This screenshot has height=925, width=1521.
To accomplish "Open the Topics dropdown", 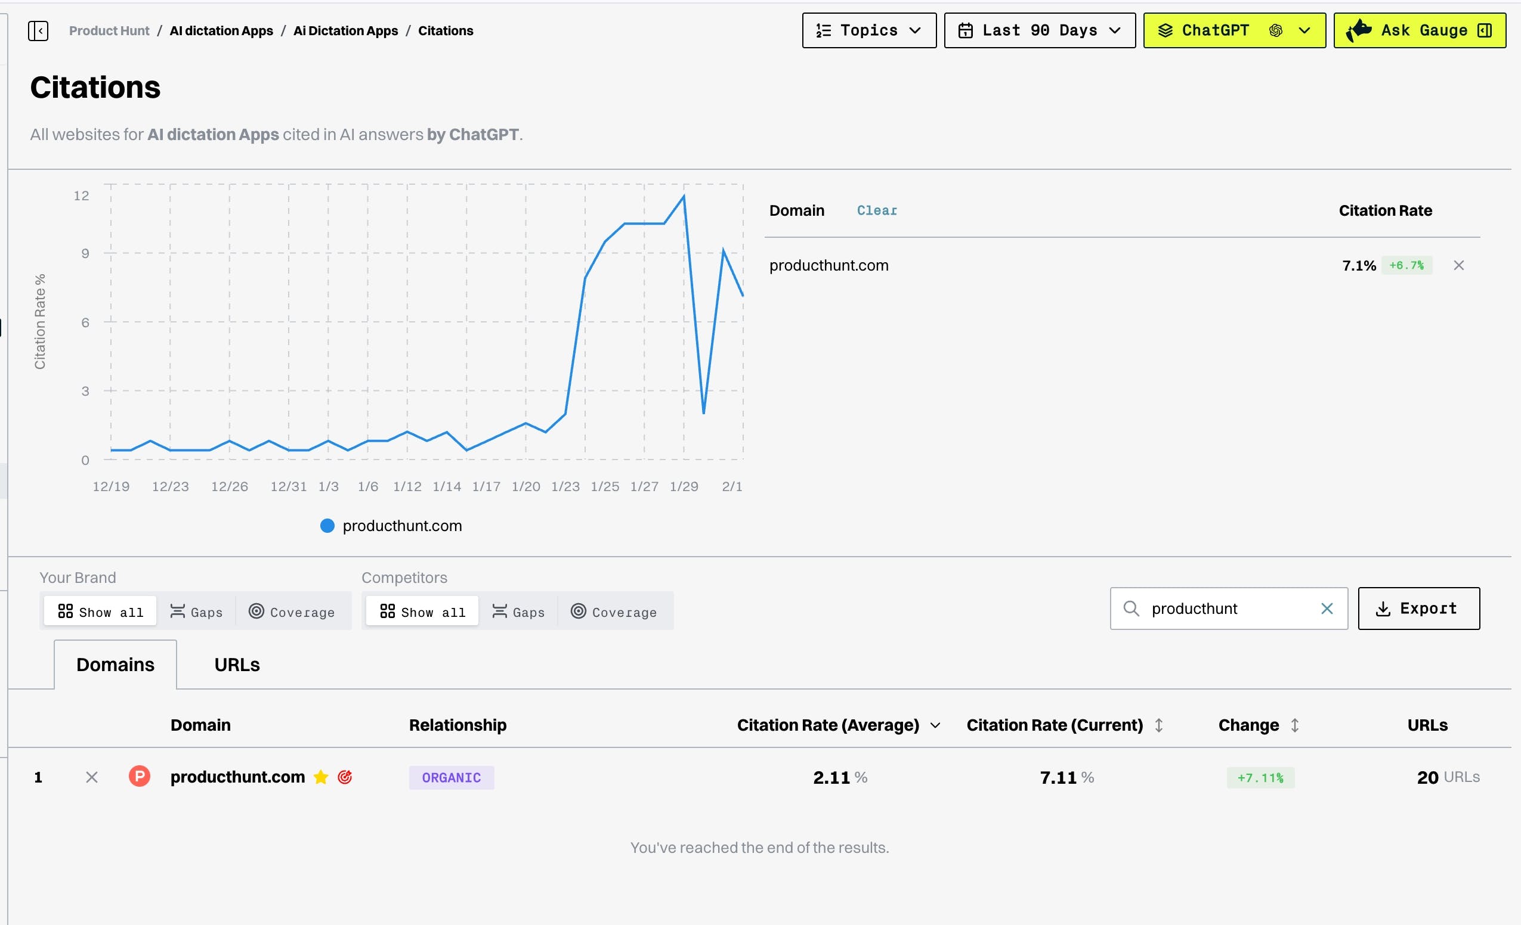I will tap(868, 30).
